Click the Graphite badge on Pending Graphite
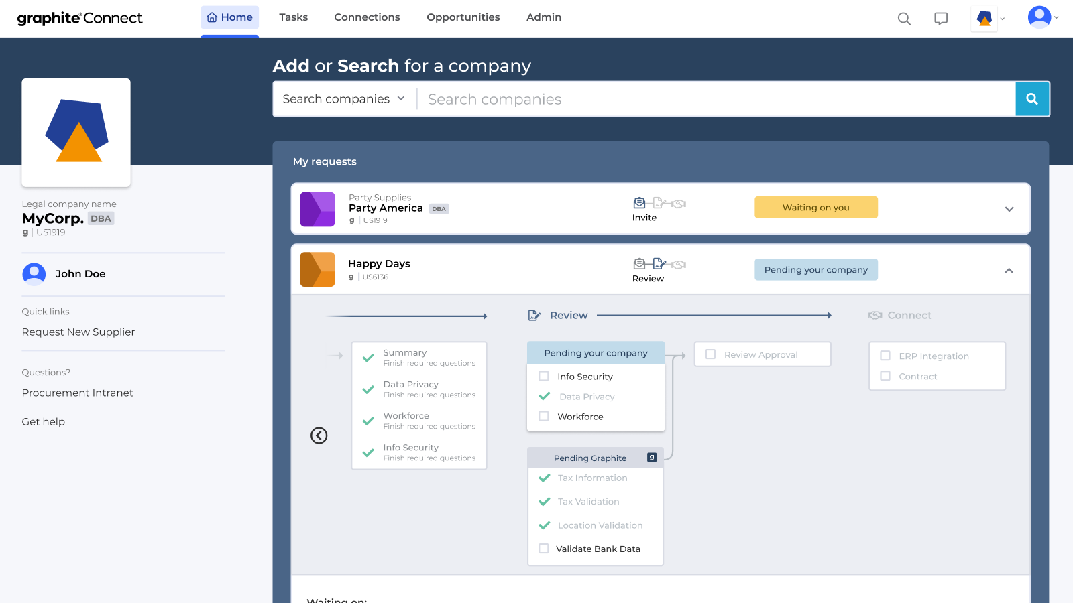Viewport: 1073px width, 603px height. click(x=651, y=458)
